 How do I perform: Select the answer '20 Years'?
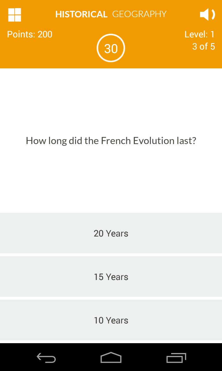(111, 233)
